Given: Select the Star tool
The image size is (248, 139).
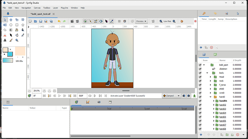Looking at the screenshot, I should click(23, 25).
